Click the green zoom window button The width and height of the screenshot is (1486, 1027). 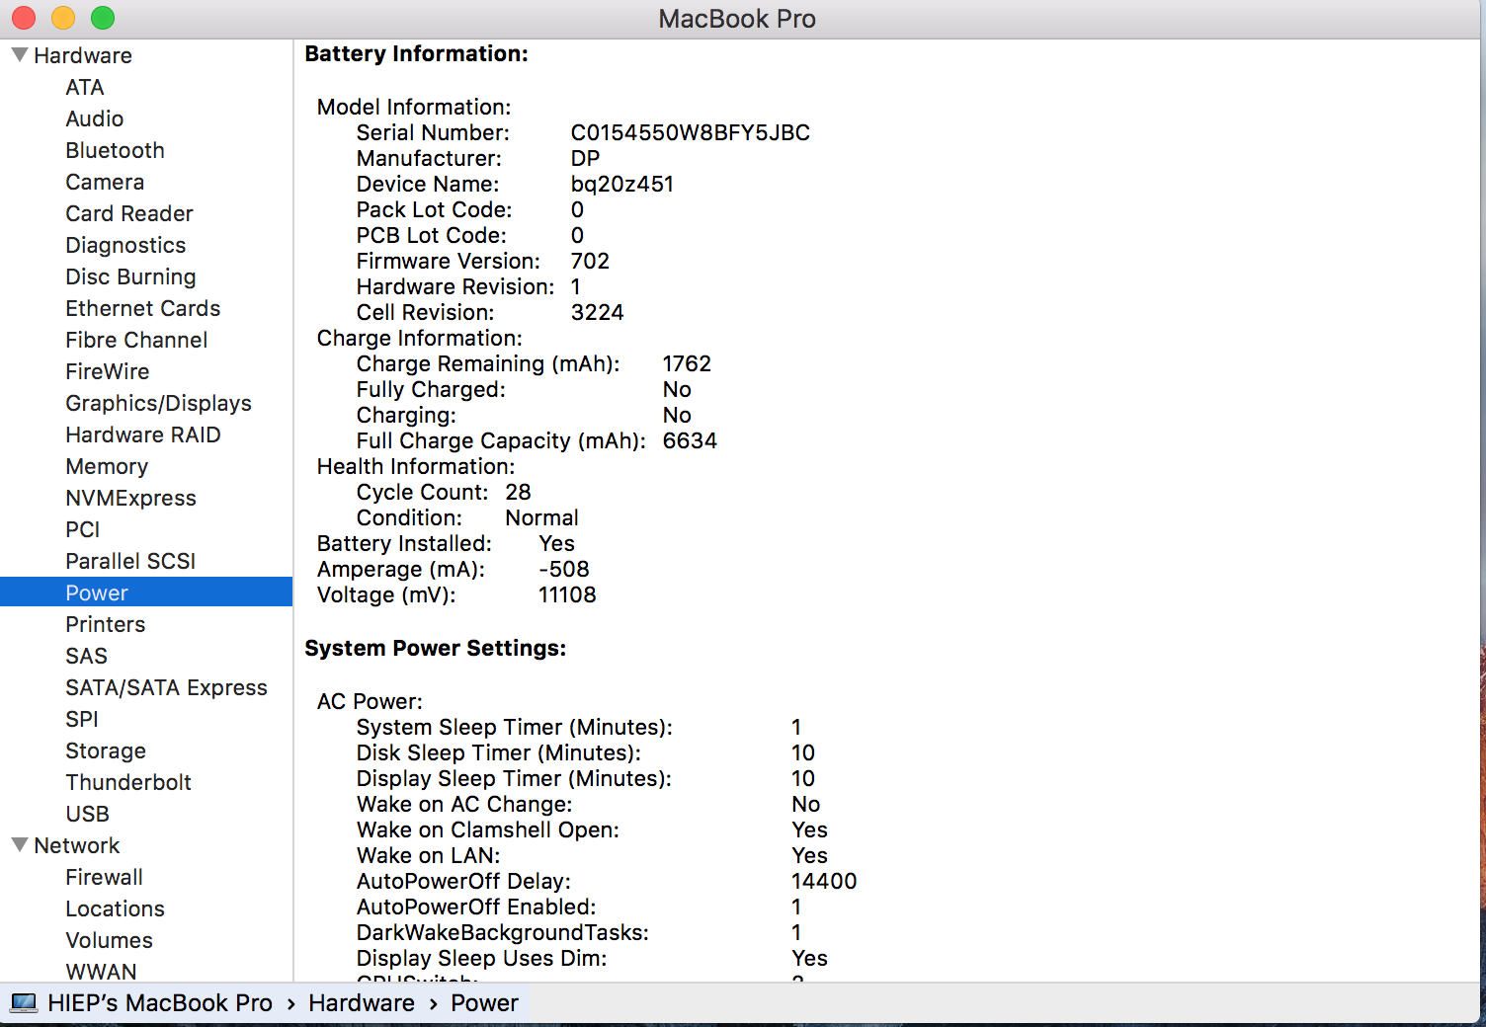click(103, 18)
